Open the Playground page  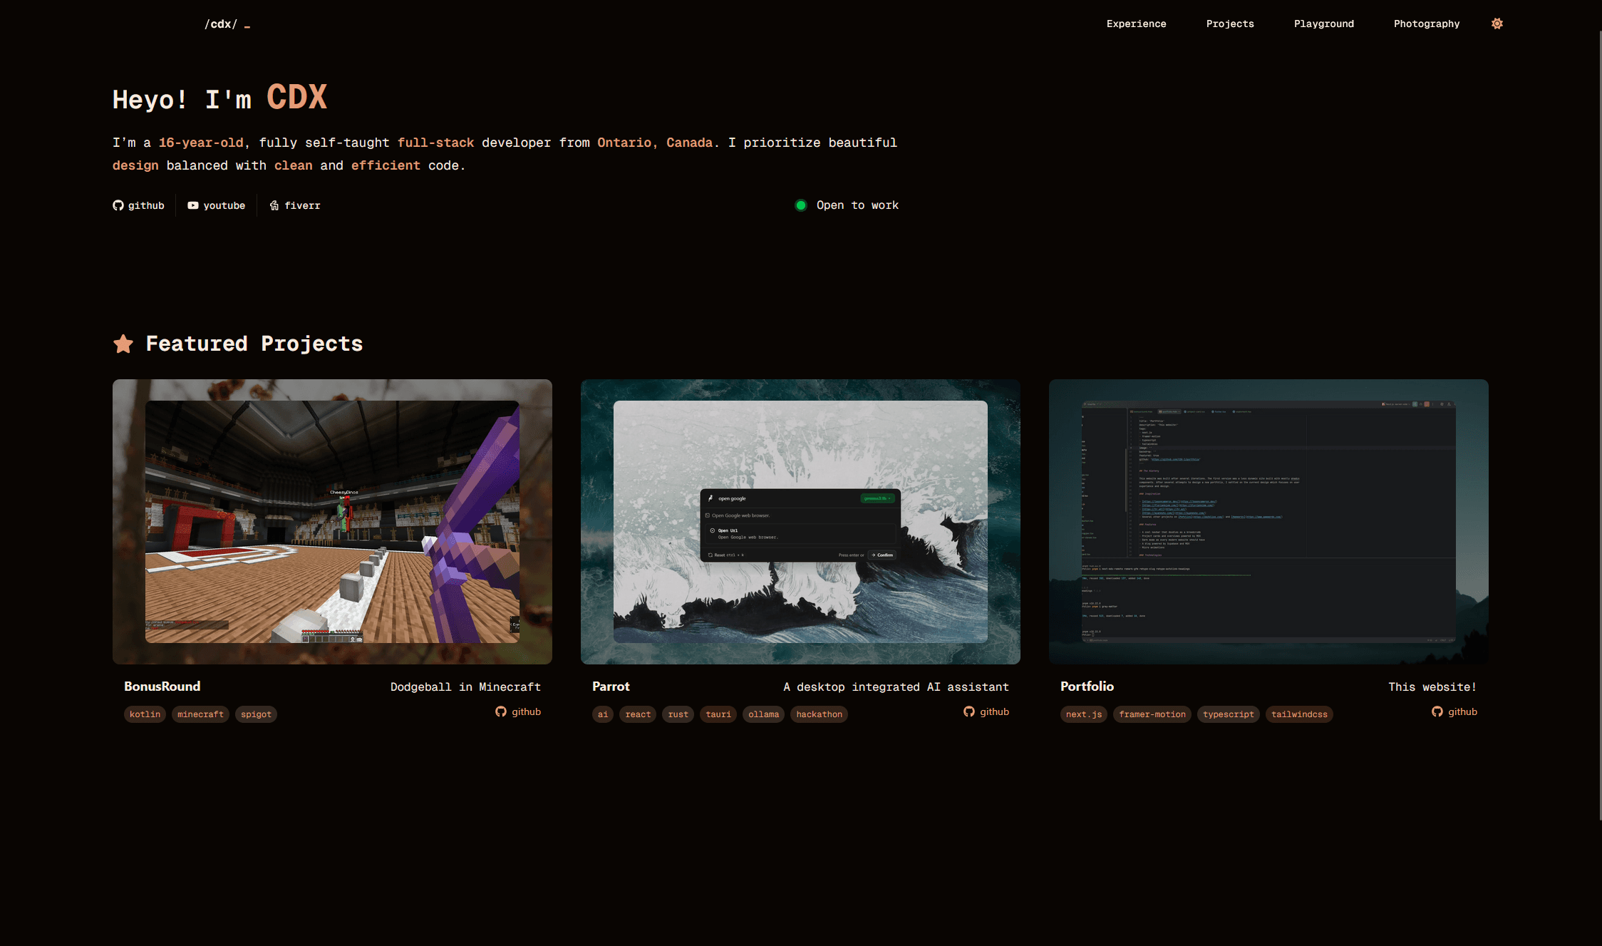[1323, 24]
